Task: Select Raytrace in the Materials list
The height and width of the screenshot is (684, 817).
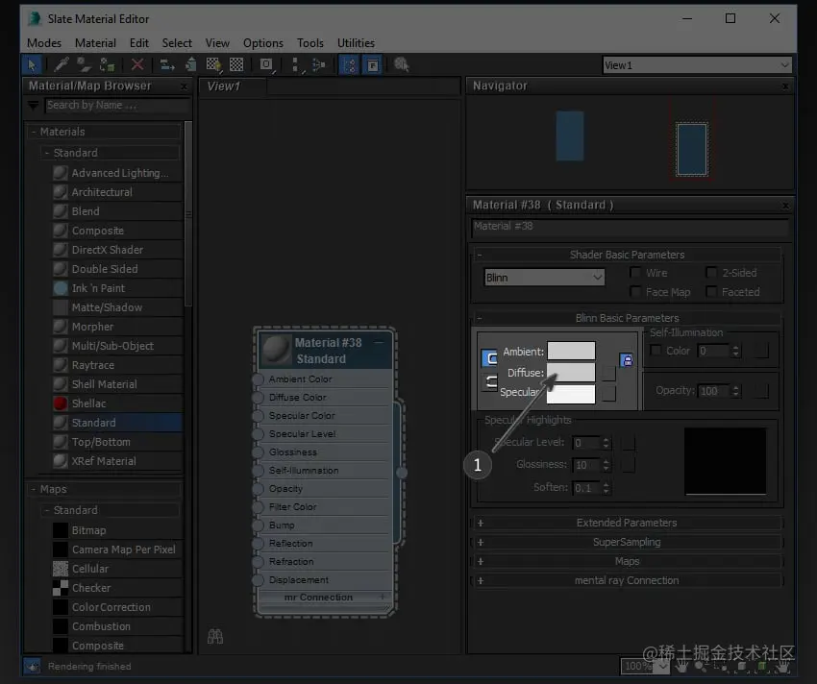Action: (x=93, y=364)
